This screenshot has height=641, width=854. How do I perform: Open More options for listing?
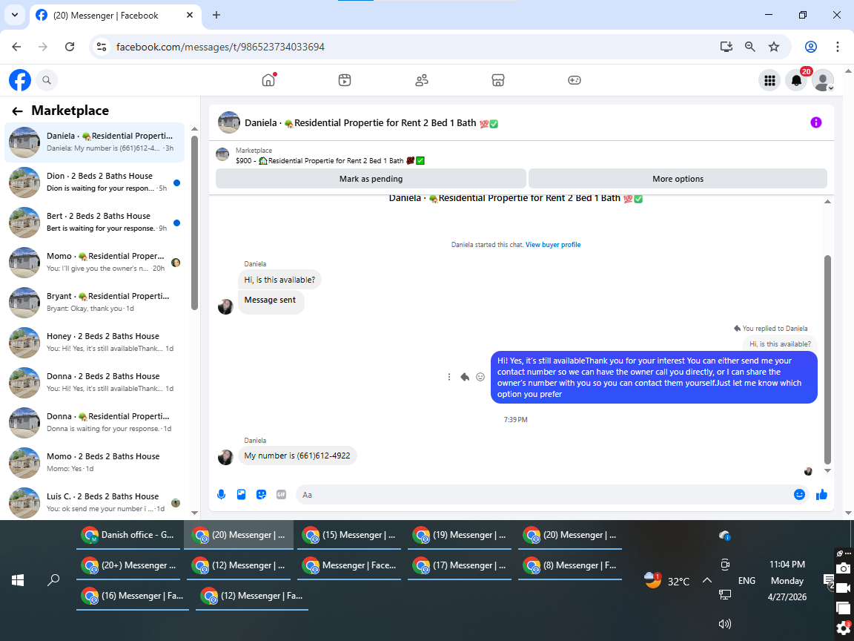[678, 179]
